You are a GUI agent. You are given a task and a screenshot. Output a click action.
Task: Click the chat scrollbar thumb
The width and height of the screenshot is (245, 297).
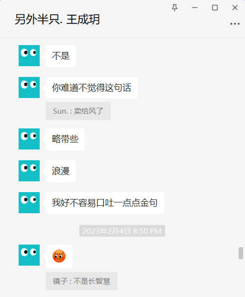pos(241,253)
